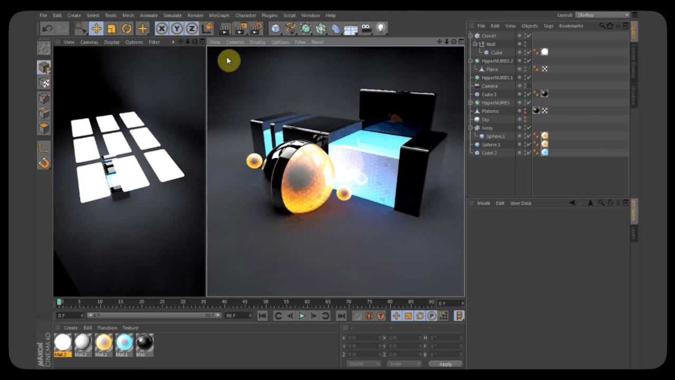Click the Make Editable icon in left palette
This screenshot has height=380, width=675.
(44, 48)
